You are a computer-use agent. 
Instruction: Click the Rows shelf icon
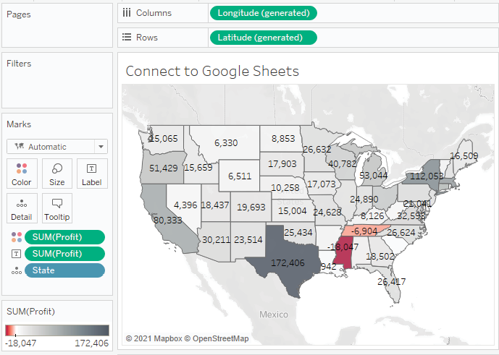pos(127,38)
